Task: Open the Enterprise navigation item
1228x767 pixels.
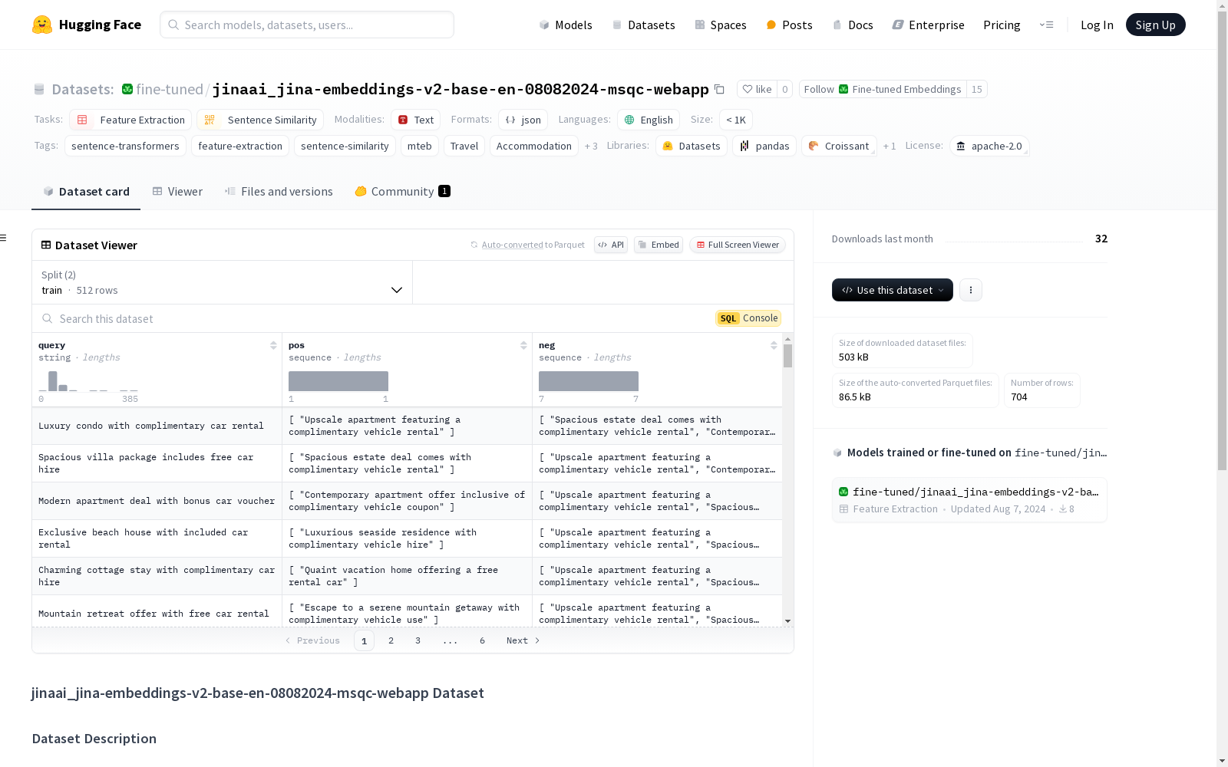Action: tap(928, 25)
